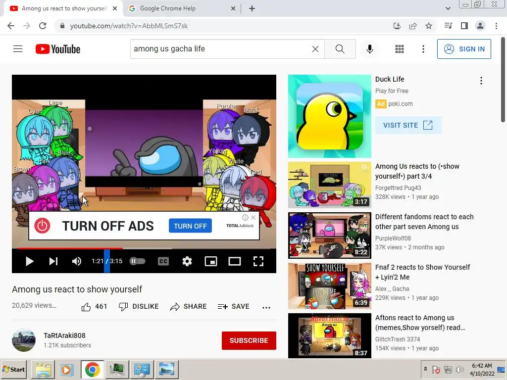This screenshot has width=507, height=380.
Task: Open File Explorer from taskbar
Action: (x=43, y=369)
